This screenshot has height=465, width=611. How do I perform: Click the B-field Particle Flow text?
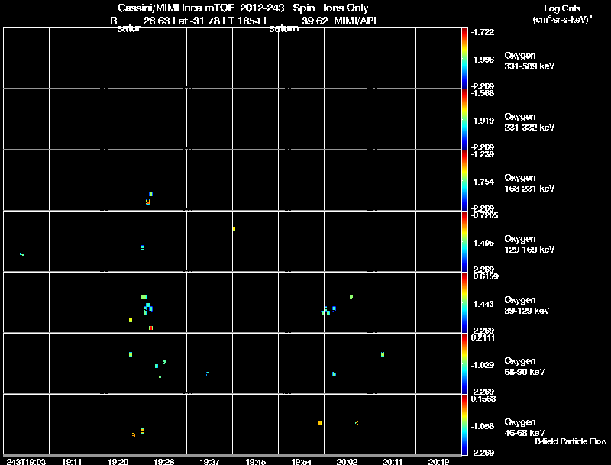[x=571, y=441]
